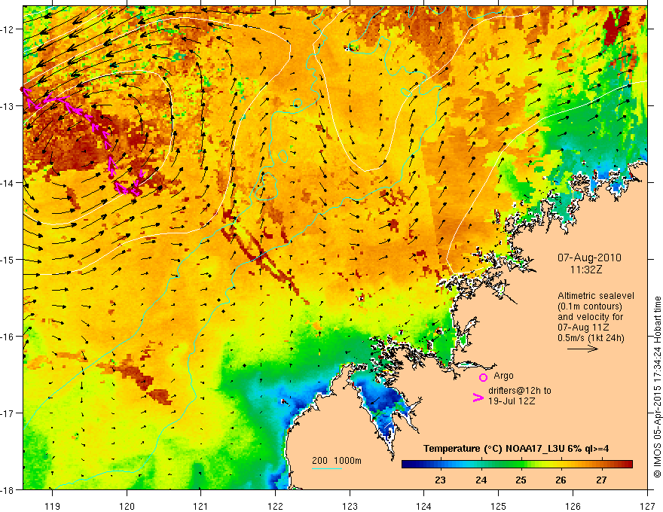
Task: Click the '200 1000m' depth contour label
Action: (337, 461)
